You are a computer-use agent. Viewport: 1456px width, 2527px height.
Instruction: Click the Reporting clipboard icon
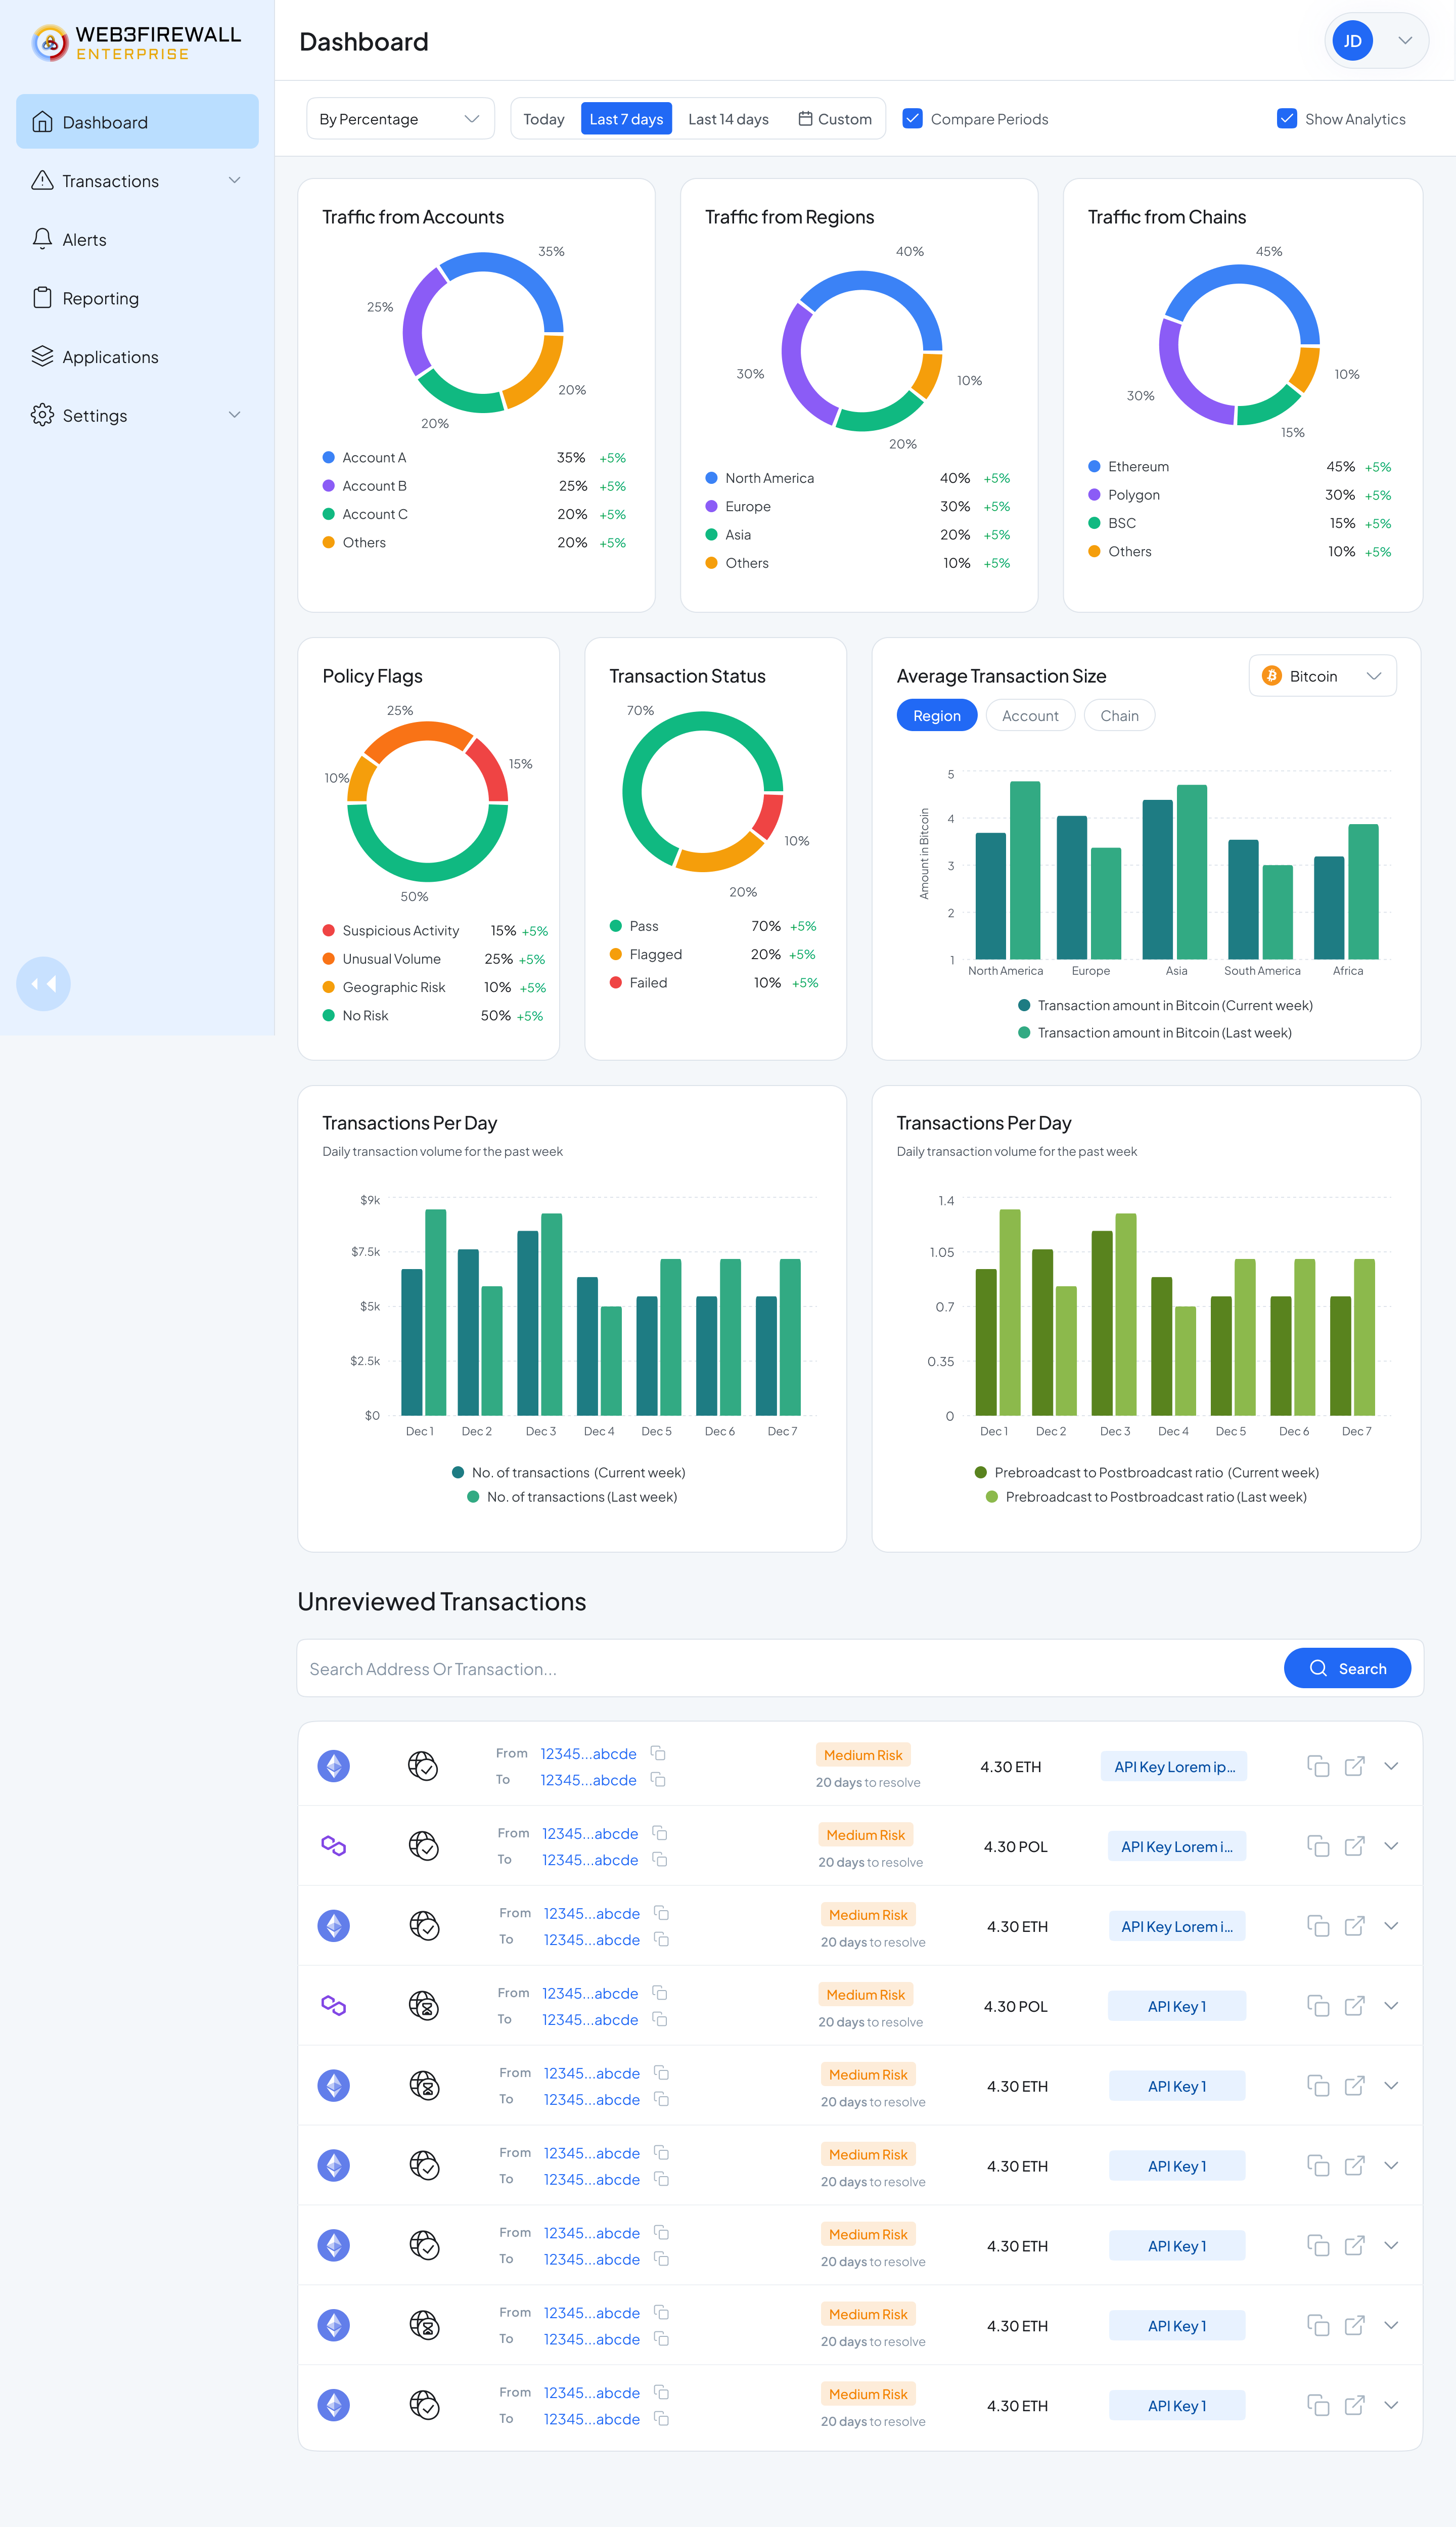coord(42,297)
